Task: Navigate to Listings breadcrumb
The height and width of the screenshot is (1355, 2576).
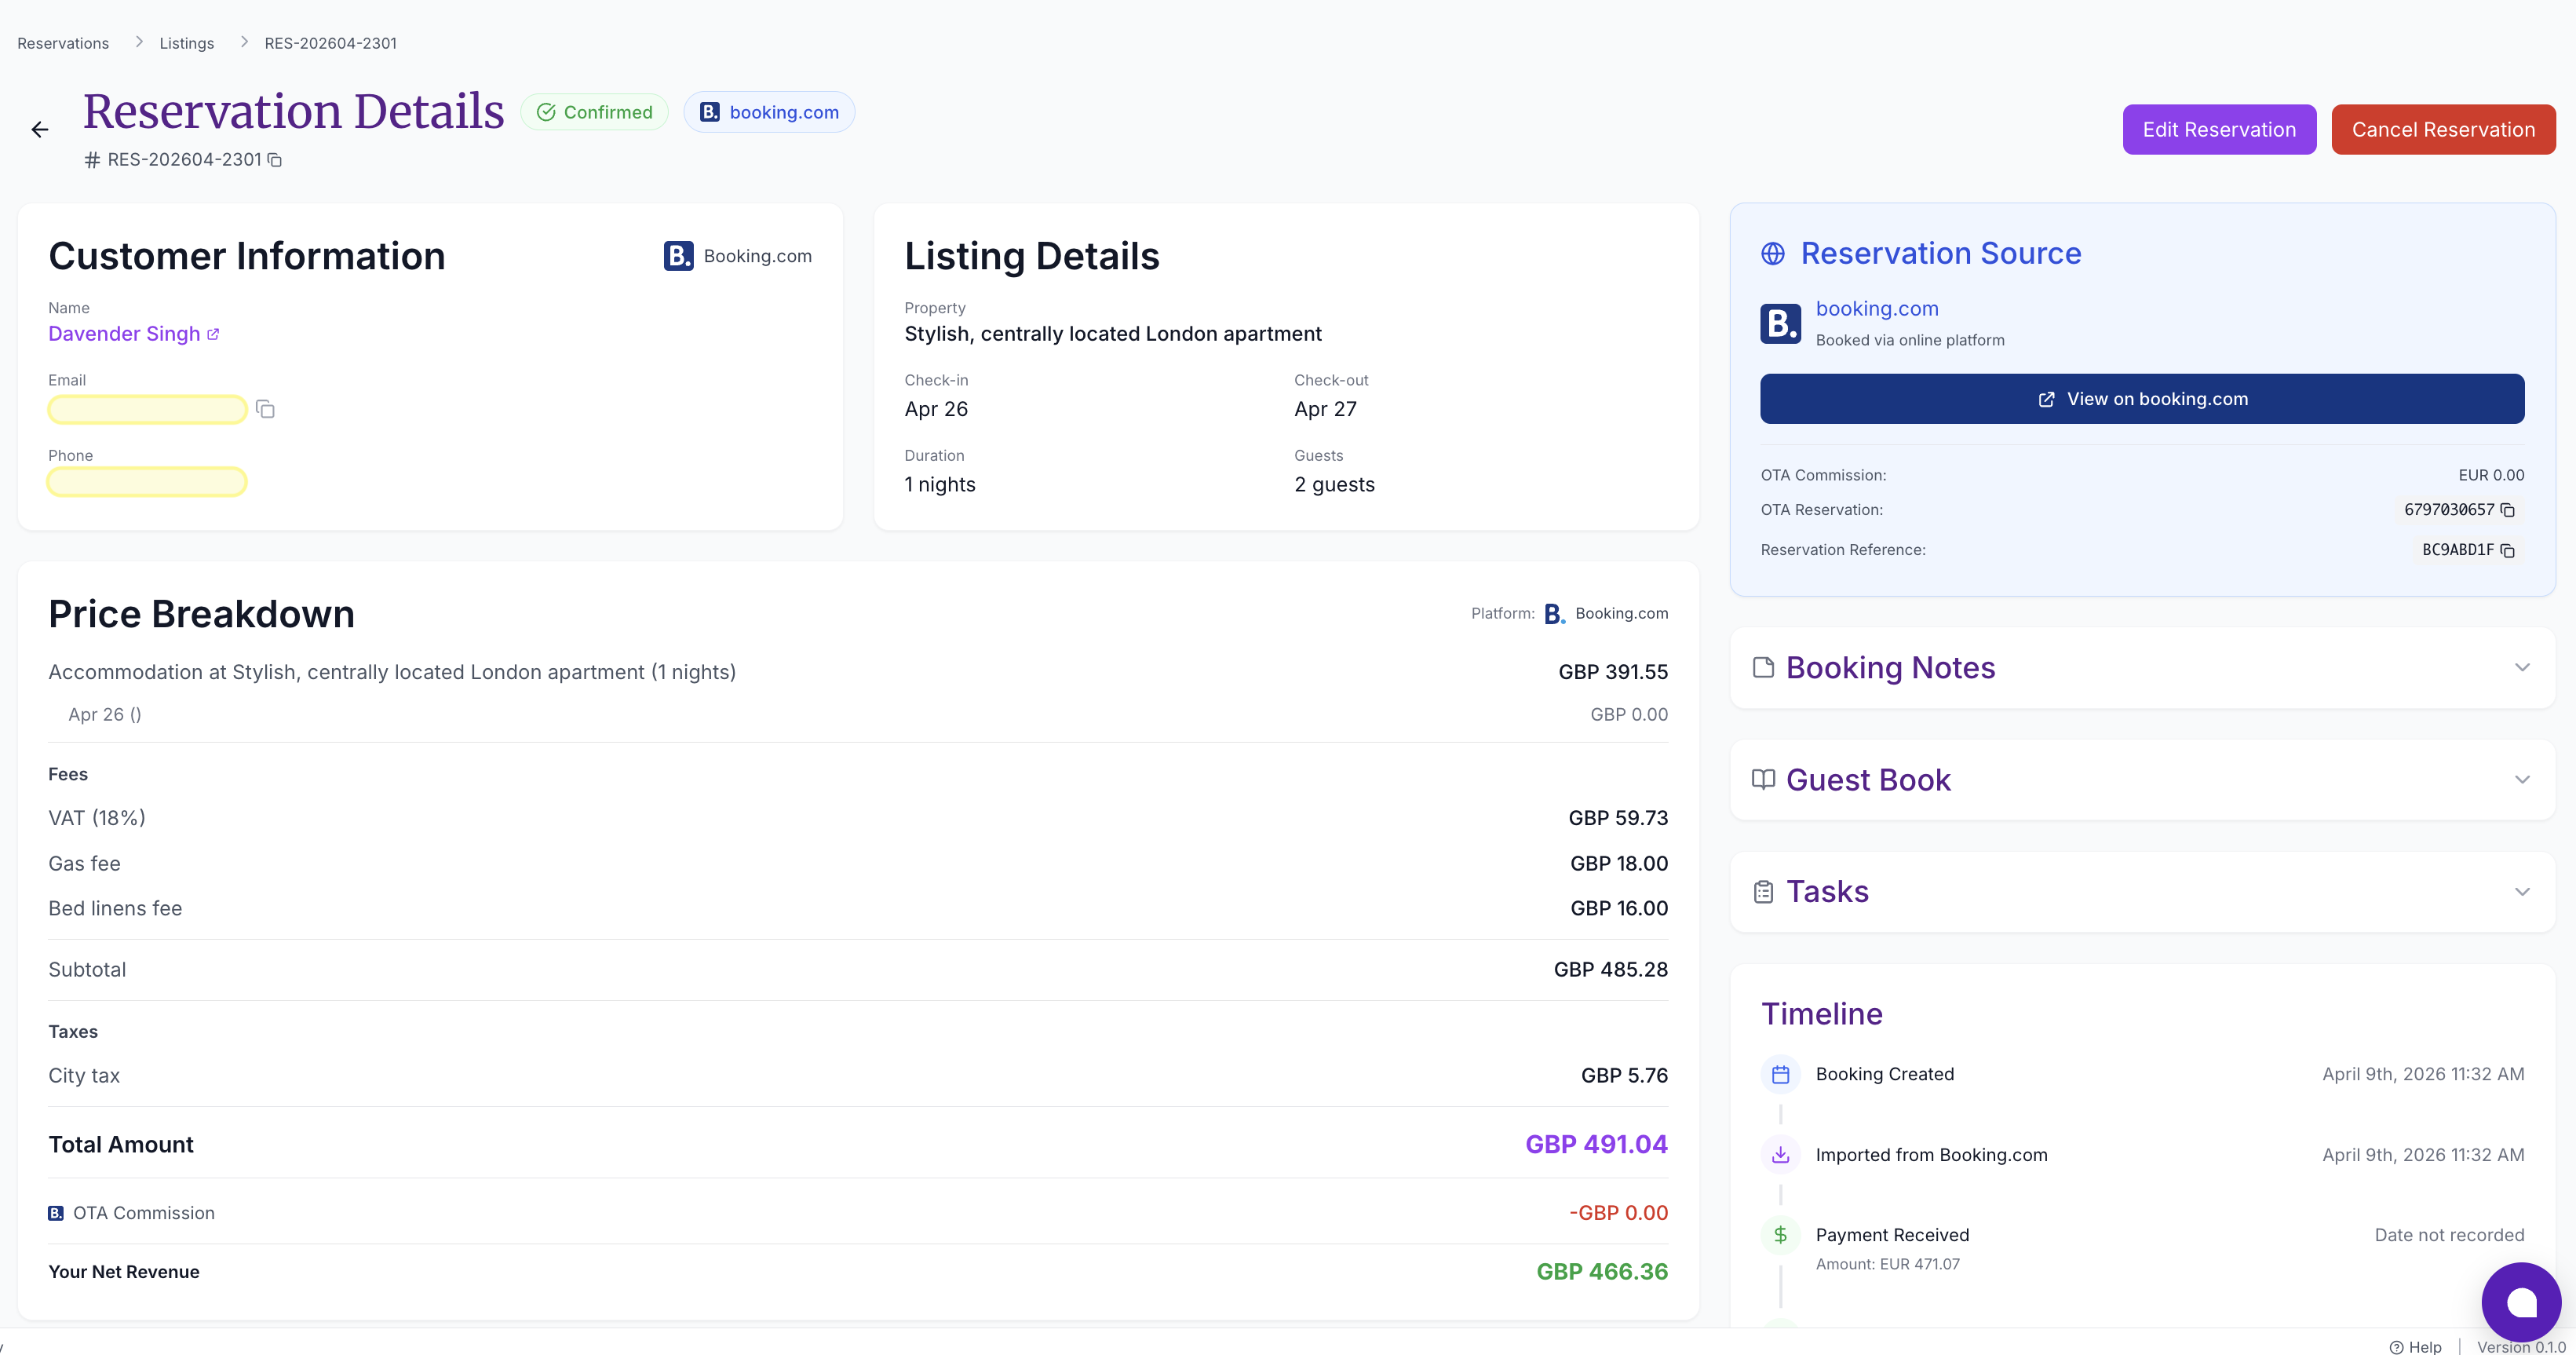Action: 187,43
